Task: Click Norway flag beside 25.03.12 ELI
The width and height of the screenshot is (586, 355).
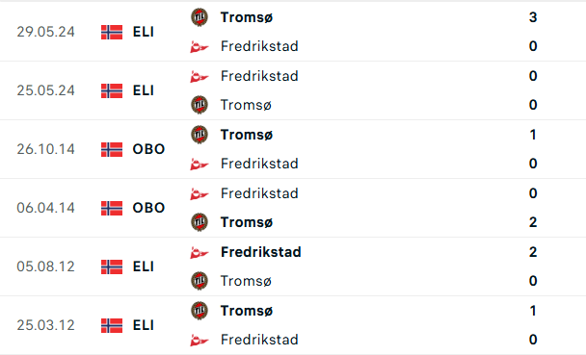Action: [x=112, y=325]
